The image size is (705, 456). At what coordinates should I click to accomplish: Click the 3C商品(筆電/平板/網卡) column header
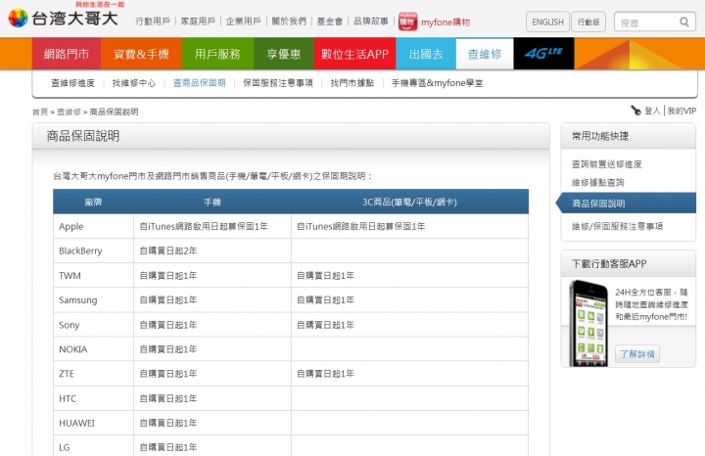coord(409,202)
